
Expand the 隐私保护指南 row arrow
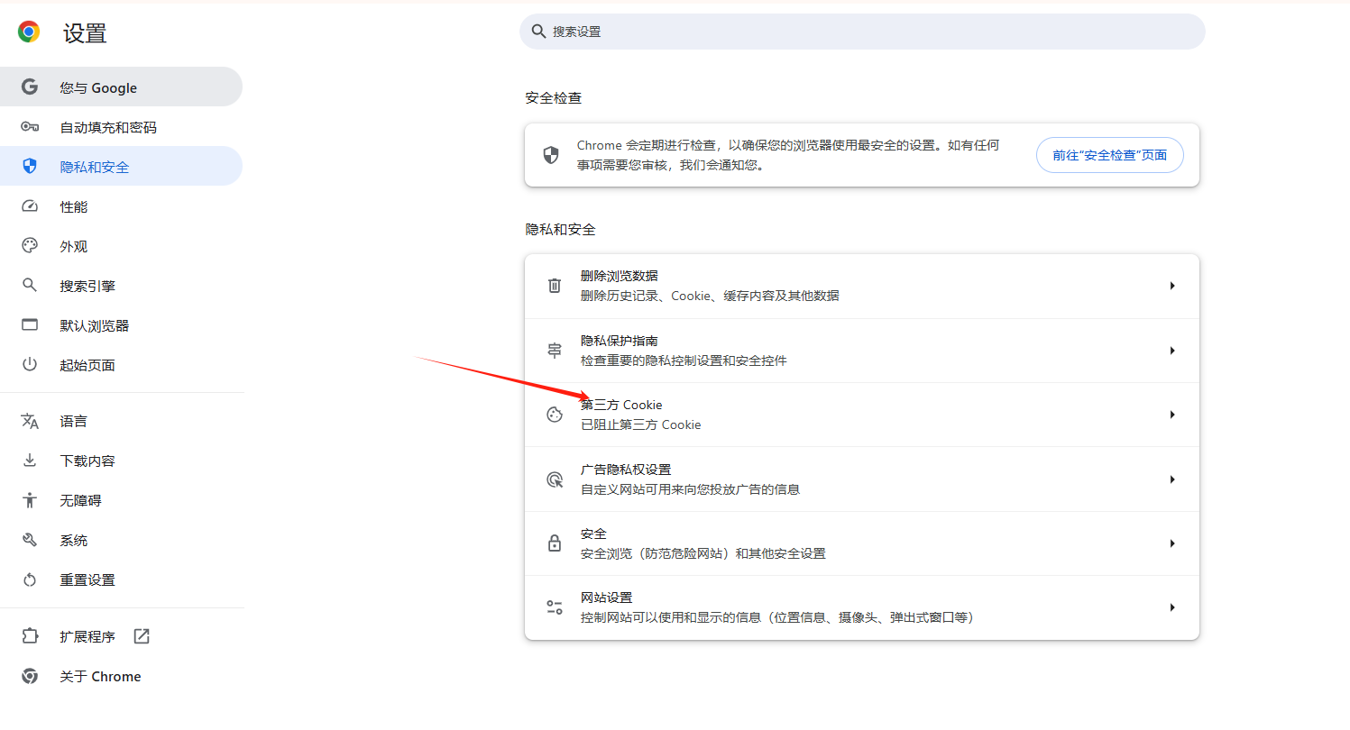[x=1172, y=351]
